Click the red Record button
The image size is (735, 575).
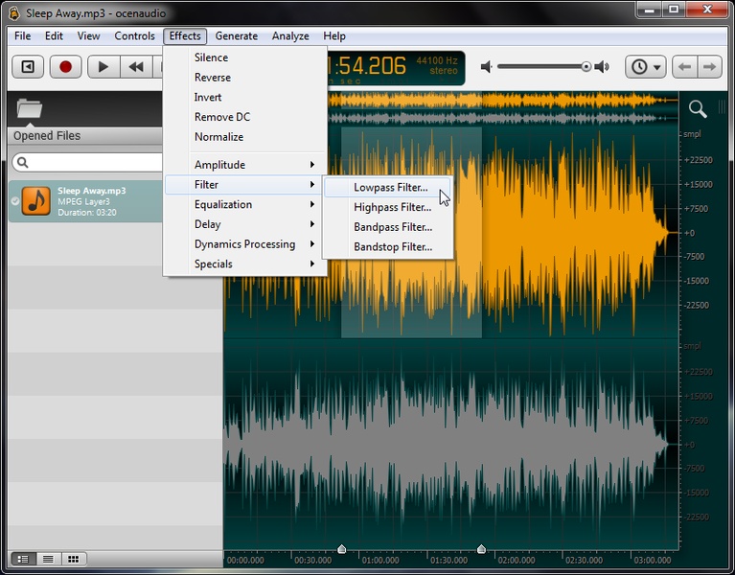66,67
